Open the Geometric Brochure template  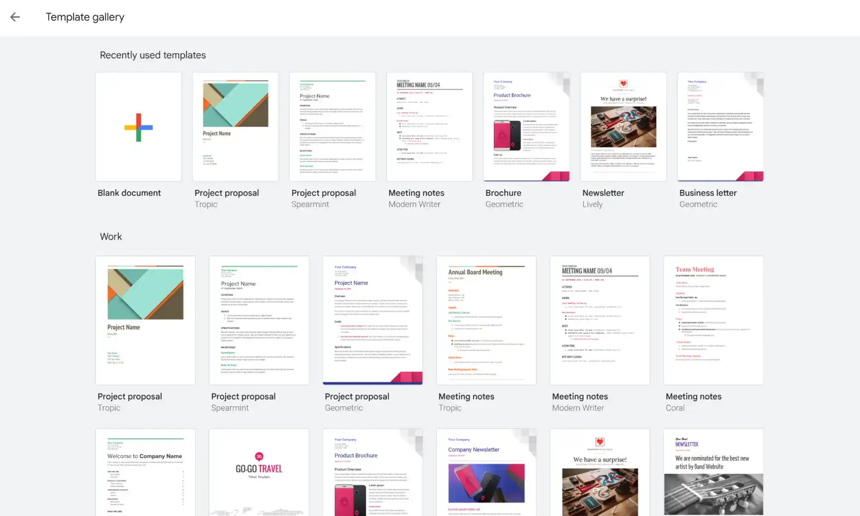pyautogui.click(x=526, y=126)
